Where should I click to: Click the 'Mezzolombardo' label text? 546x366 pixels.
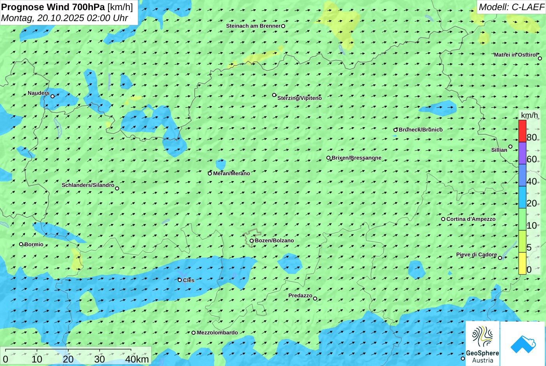pos(217,332)
